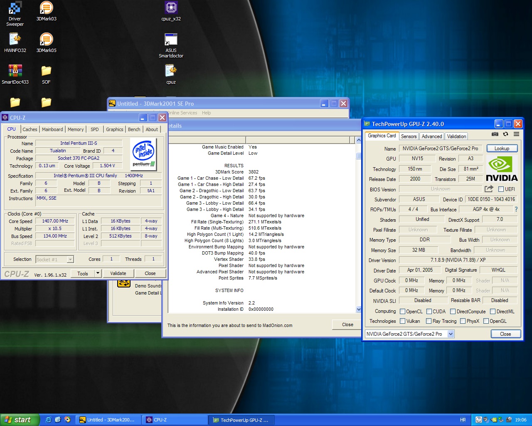
Task: Toggle the PhysX checkbox
Action: 463,321
